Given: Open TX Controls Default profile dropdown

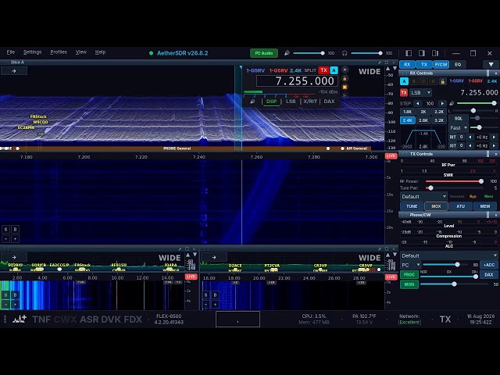Looking at the screenshot, I should (423, 196).
